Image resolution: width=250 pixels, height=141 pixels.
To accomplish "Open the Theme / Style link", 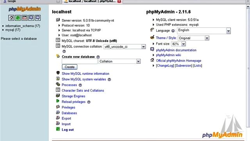I will pos(166,38).
